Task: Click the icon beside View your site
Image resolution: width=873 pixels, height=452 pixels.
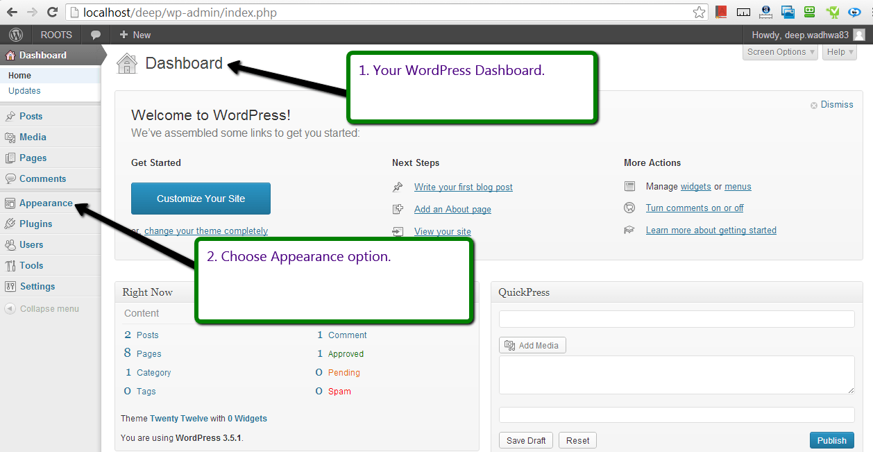Action: pyautogui.click(x=398, y=231)
